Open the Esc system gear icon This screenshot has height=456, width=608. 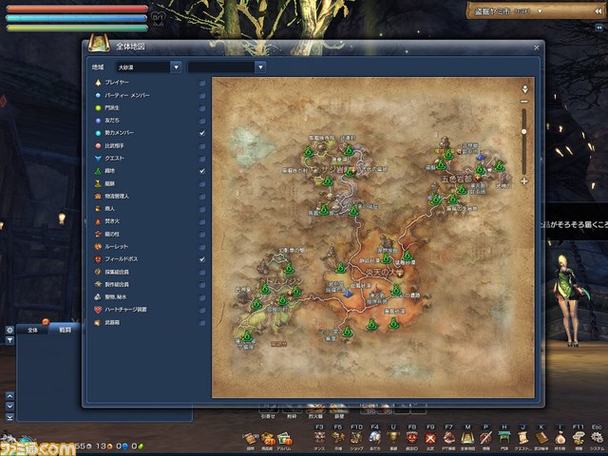(598, 439)
